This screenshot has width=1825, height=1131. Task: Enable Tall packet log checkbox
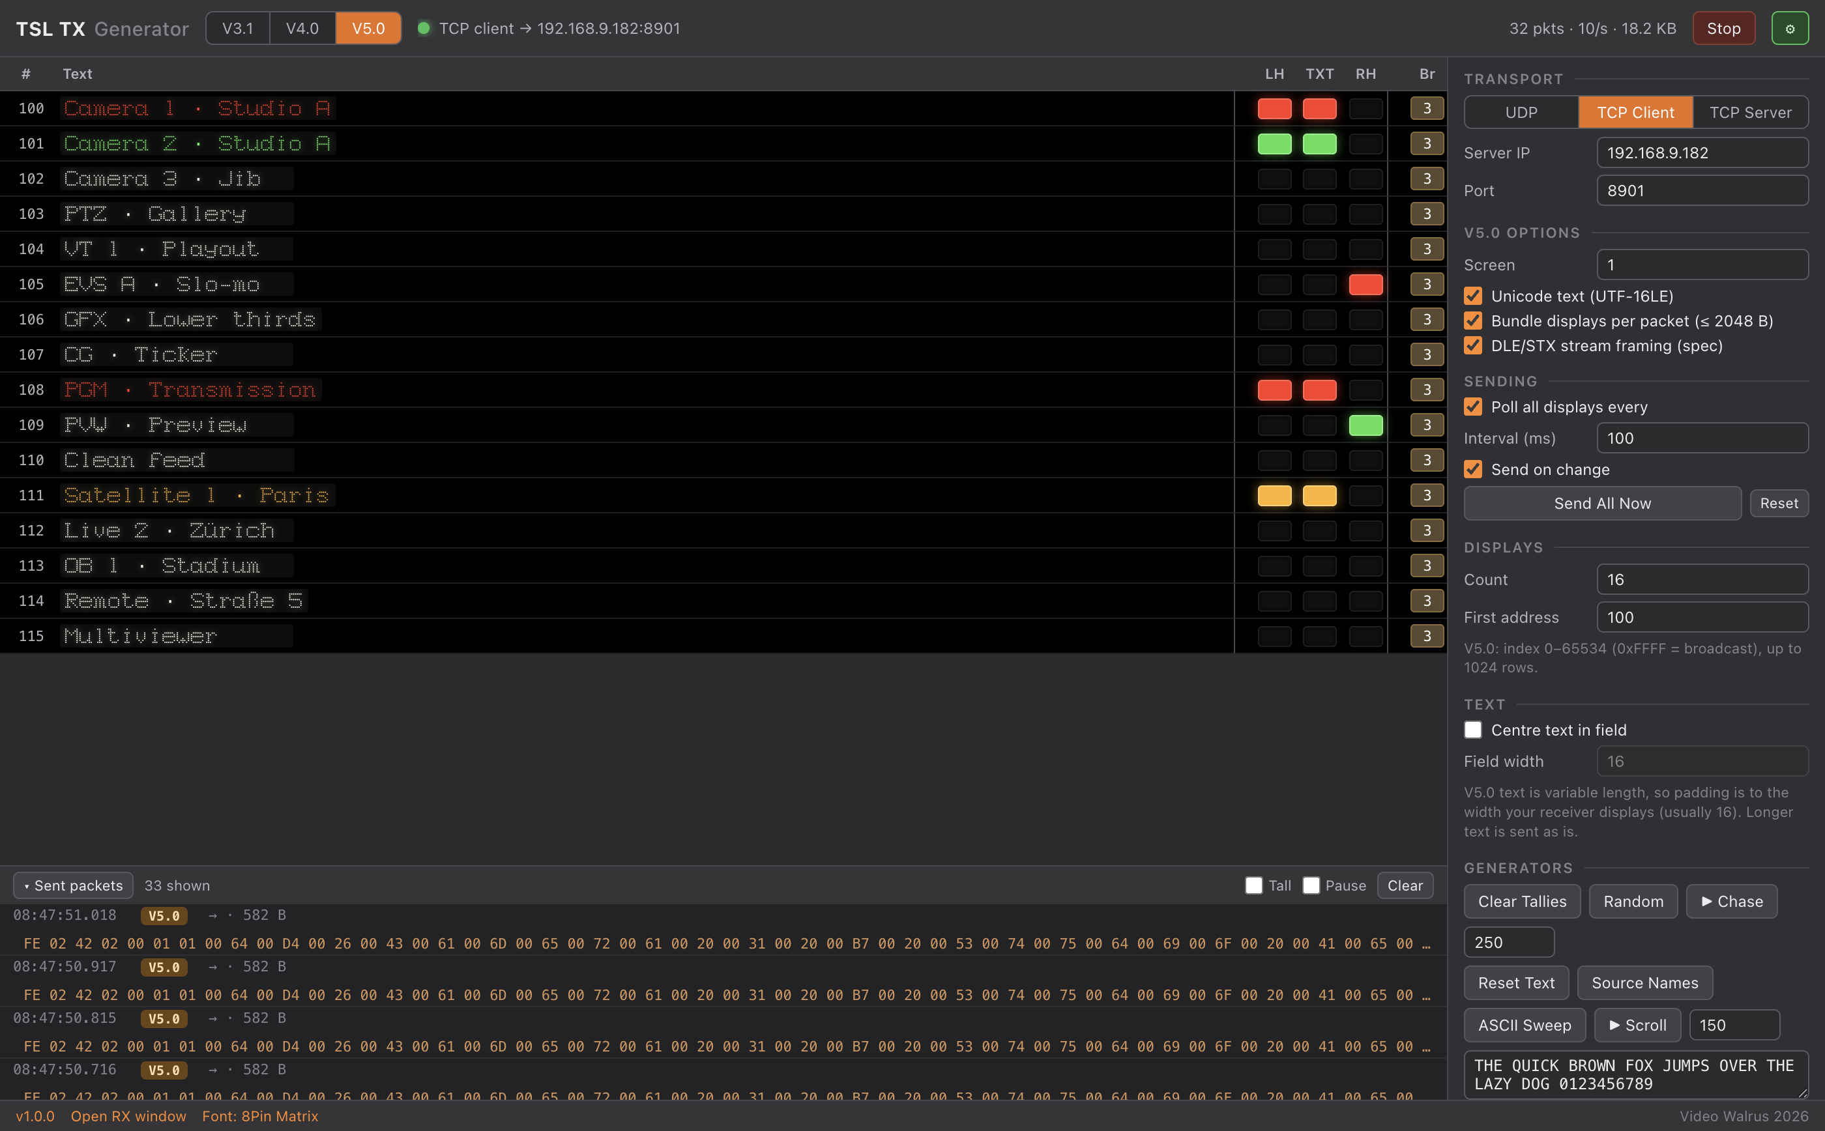tap(1253, 885)
